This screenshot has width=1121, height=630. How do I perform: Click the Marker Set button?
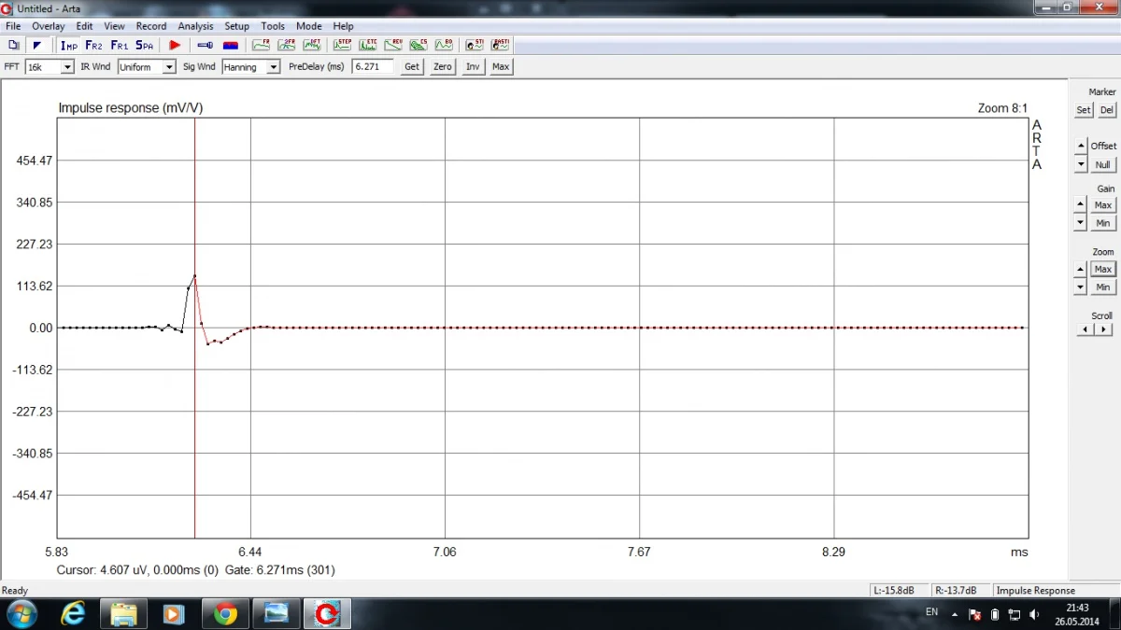point(1084,110)
